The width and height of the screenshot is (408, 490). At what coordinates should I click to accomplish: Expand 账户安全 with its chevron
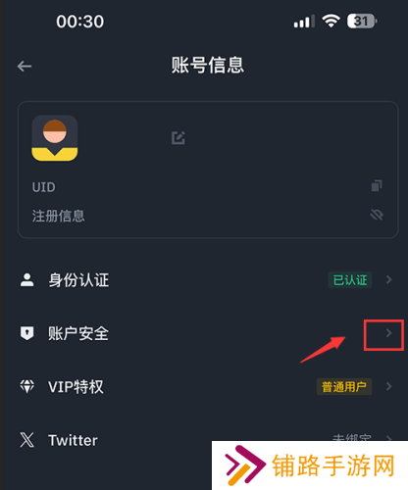click(388, 333)
